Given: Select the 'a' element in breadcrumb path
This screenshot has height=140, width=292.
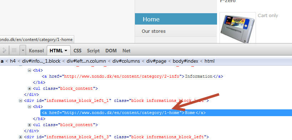Looking at the screenshot, I should (x=2, y=61).
